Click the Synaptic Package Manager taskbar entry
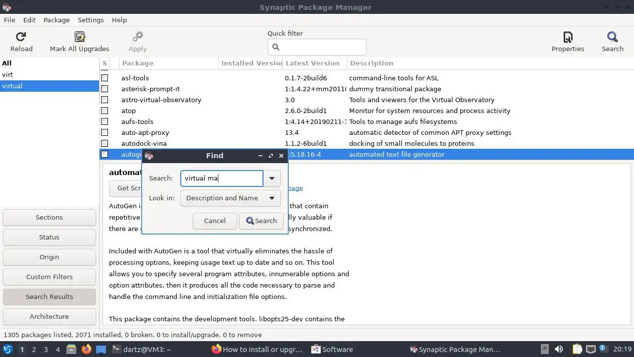The width and height of the screenshot is (634, 357). (x=455, y=350)
